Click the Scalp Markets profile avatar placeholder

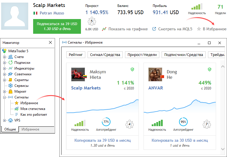pyautogui.click(x=15, y=16)
